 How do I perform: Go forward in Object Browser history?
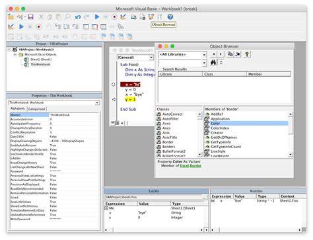coord(221,54)
